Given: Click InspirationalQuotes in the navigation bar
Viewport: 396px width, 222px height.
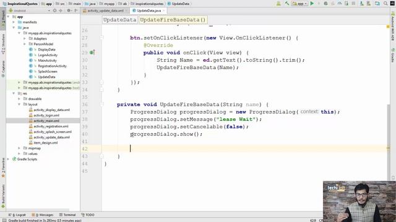Looking at the screenshot, I should tap(20, 4).
